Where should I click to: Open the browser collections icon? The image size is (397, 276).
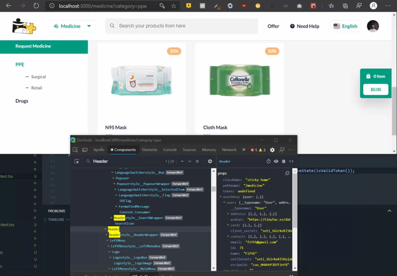click(x=345, y=6)
